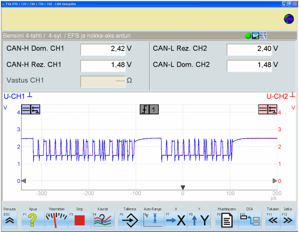
Task: Click the CAN-H Rez. CH1 value field
Action: pos(103,66)
